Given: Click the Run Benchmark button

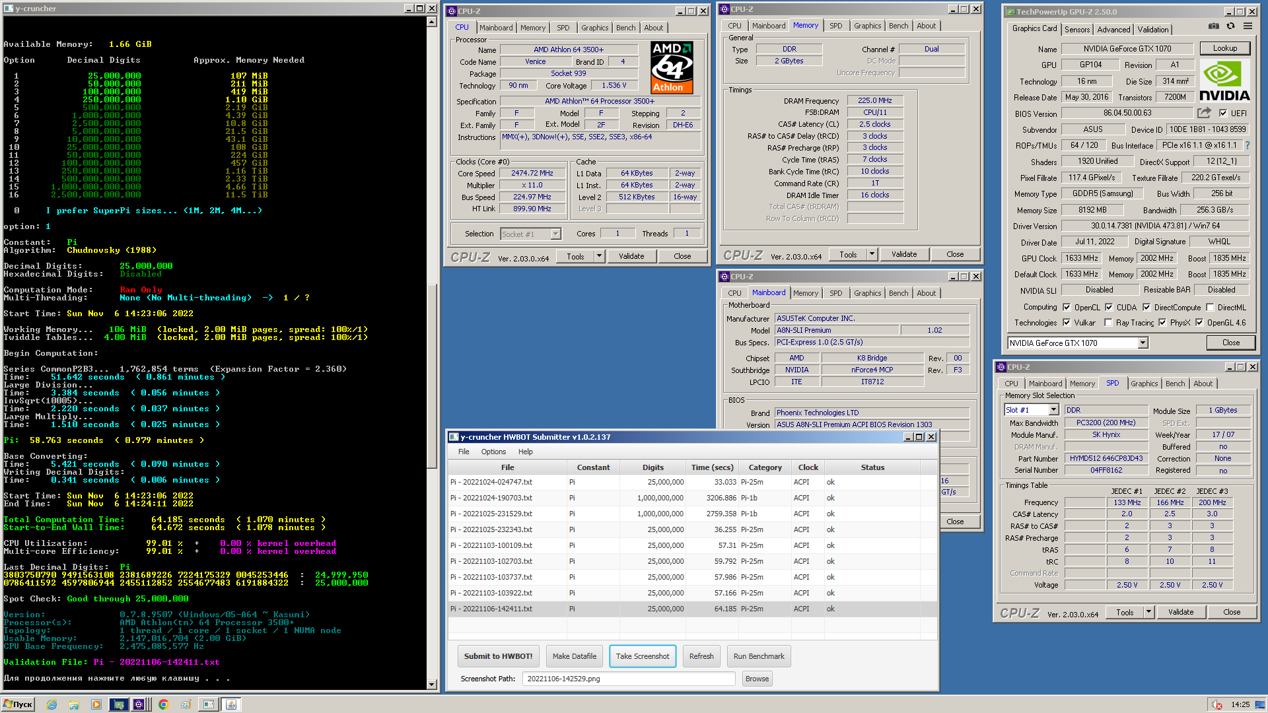Looking at the screenshot, I should (759, 656).
